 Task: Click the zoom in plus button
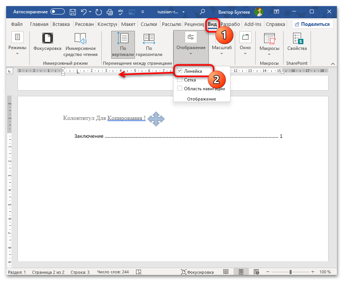[313, 272]
